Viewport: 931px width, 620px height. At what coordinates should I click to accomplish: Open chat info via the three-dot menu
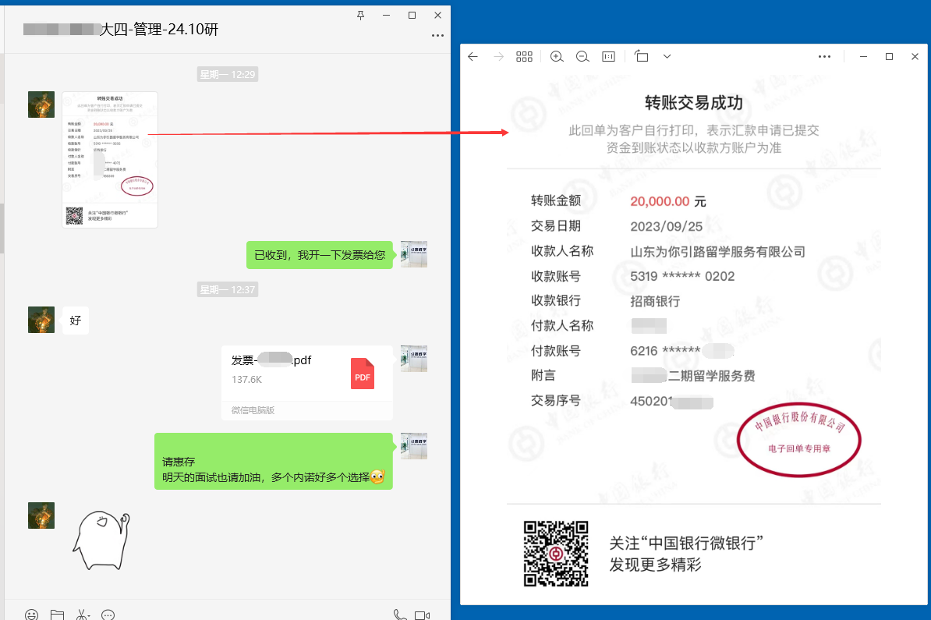point(437,36)
